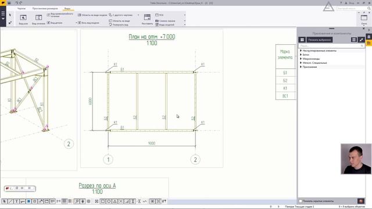This screenshot has width=372, height=209.
Task: Click Область на виде in ribbon
Action: point(119,21)
